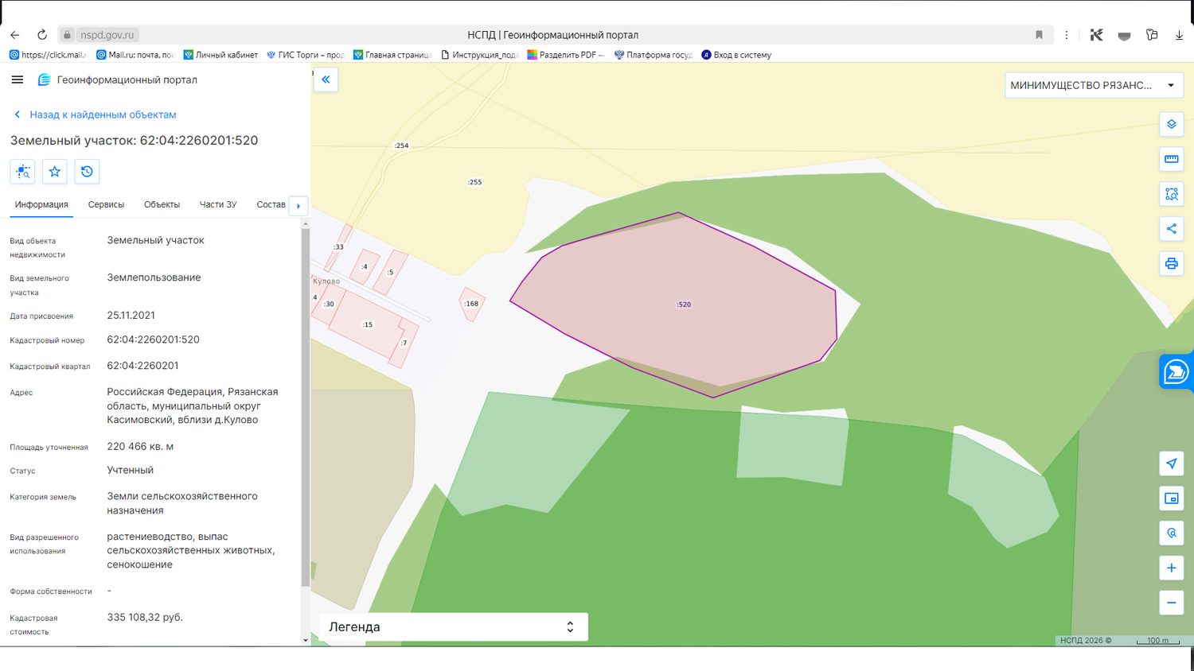The width and height of the screenshot is (1194, 671).
Task: Select the Части ЗУ tab
Action: pos(218,204)
